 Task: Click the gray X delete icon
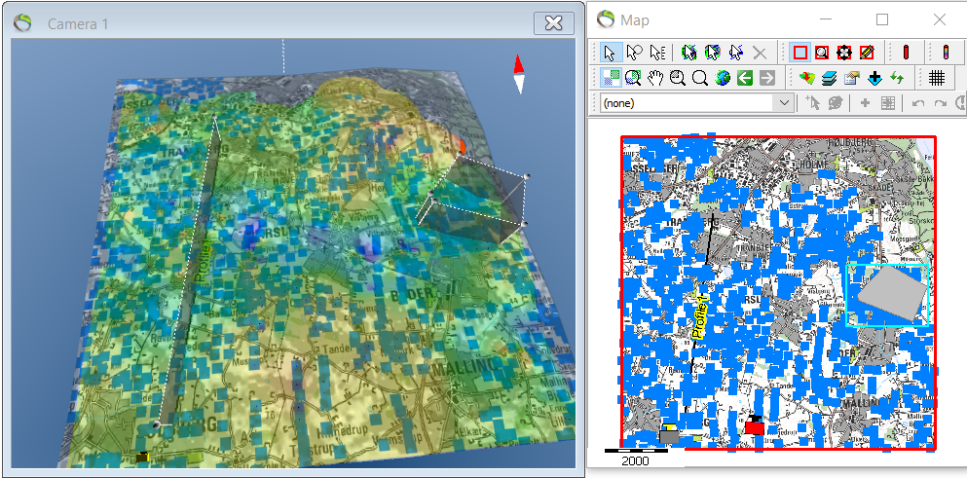click(x=760, y=53)
